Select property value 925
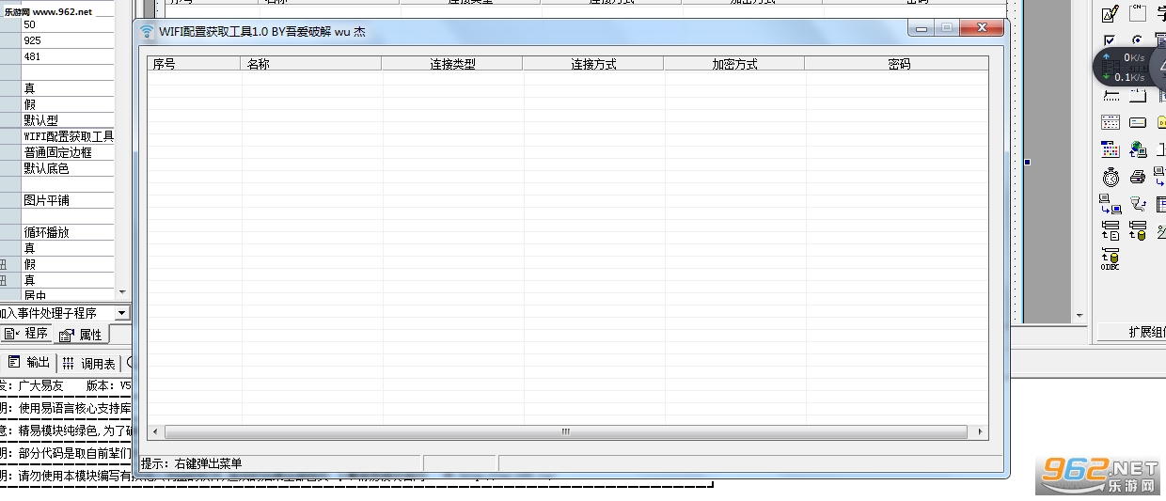 click(68, 40)
